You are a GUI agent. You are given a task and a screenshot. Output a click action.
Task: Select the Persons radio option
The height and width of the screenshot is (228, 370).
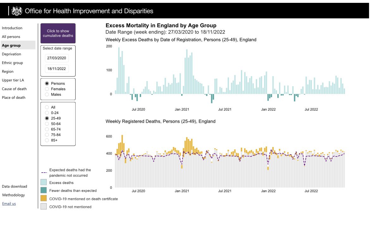[x=47, y=83]
